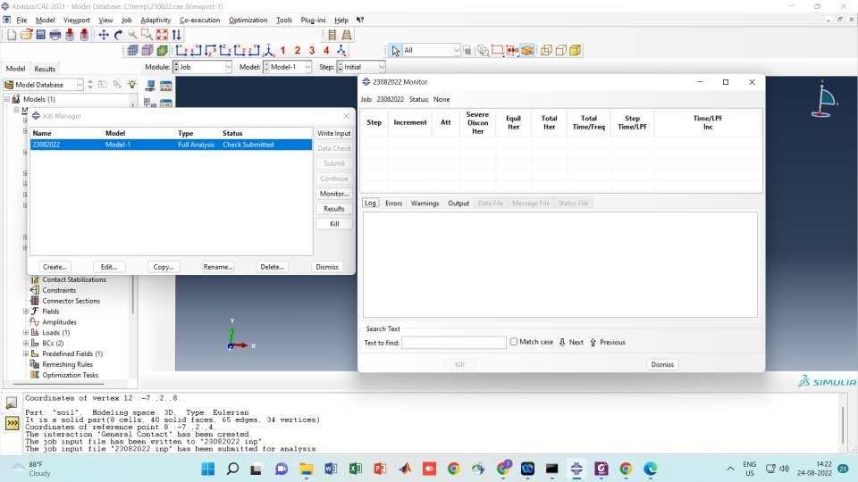Switch to the Warnings tab in Monitor
Image resolution: width=858 pixels, height=482 pixels.
(425, 203)
